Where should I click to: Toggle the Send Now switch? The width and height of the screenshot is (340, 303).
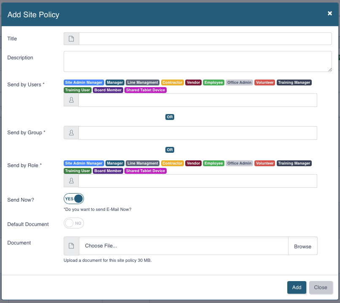[74, 199]
